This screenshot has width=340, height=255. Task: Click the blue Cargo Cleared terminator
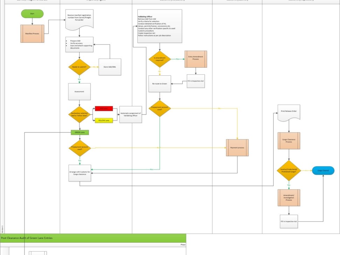coord(323,171)
